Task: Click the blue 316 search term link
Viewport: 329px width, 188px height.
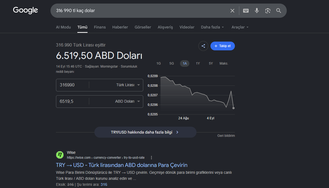Action: pyautogui.click(x=104, y=184)
